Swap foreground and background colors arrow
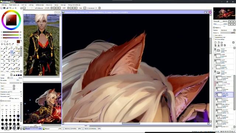 click(21, 41)
